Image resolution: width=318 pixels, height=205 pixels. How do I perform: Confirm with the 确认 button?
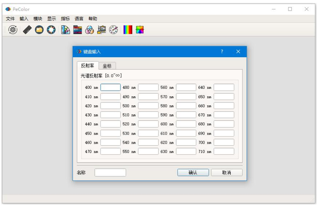click(193, 172)
